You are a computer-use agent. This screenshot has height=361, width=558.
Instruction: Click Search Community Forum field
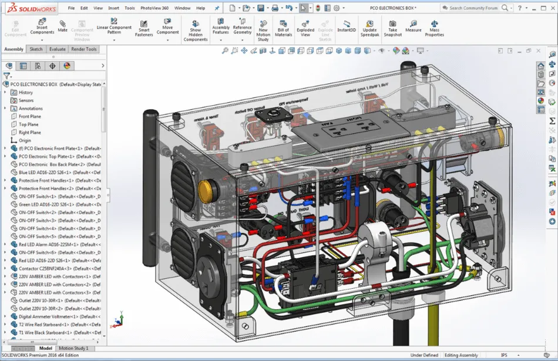pos(473,8)
